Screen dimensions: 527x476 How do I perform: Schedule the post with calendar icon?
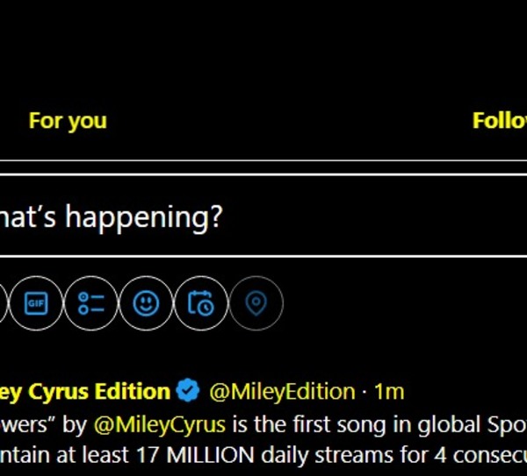pyautogui.click(x=201, y=304)
